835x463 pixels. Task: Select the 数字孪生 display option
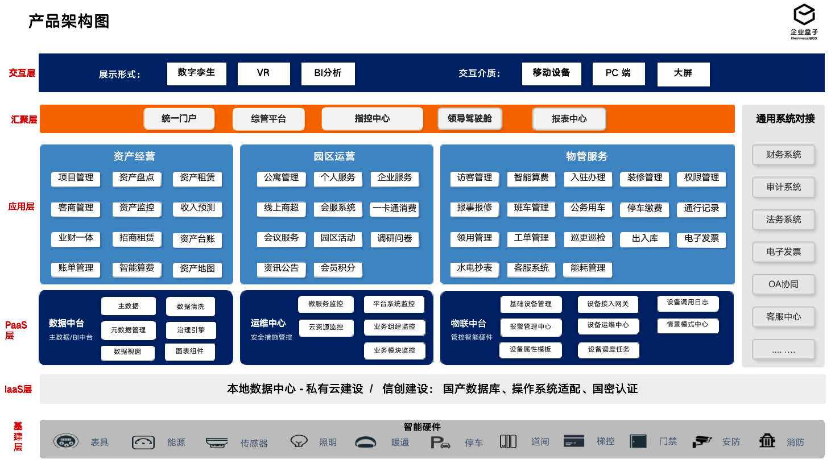tap(196, 73)
